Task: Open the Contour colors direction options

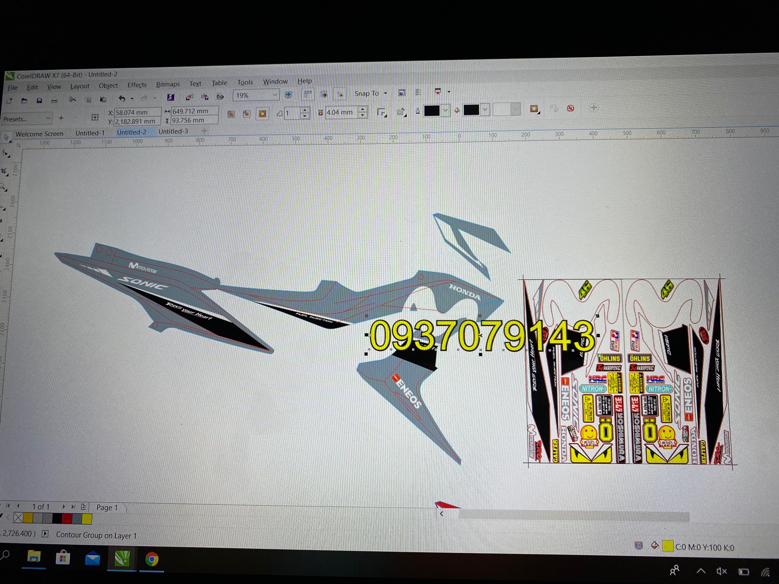Action: coord(401,112)
